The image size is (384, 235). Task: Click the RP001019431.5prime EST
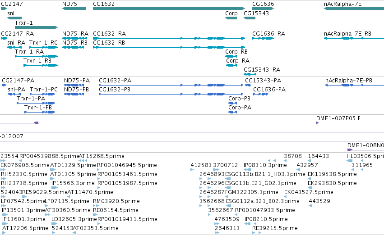click(127, 219)
